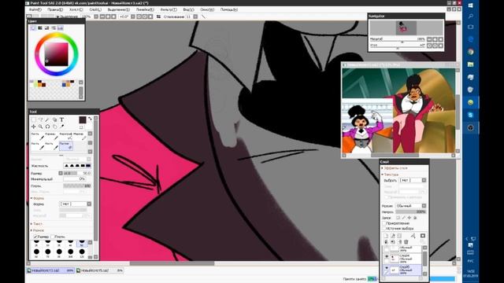
Task: Select the Move tool
Action: (33, 127)
